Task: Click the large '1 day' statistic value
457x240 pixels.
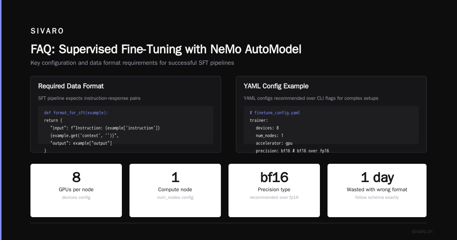Action: (377, 178)
